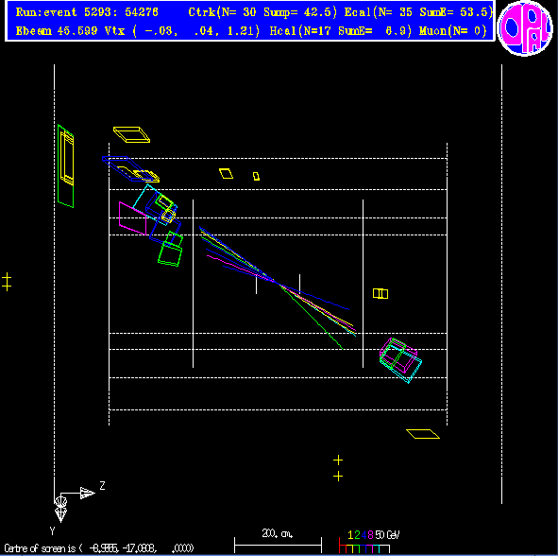Viewport: 558px width, 556px height.
Task: Click the Run:event 5293: 54276 header text
Action: pos(87,12)
